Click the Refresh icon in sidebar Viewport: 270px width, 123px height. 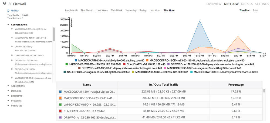click(9, 10)
